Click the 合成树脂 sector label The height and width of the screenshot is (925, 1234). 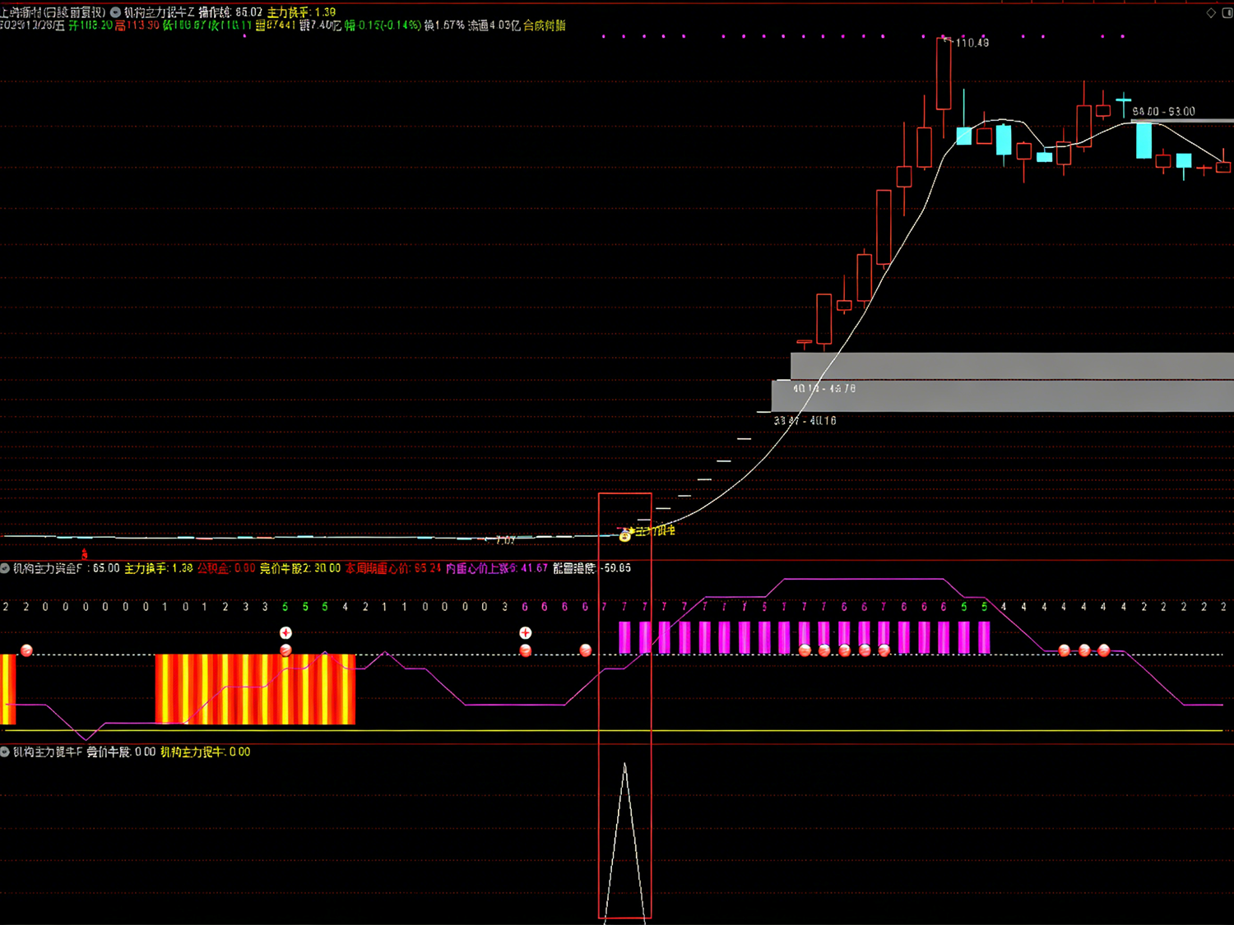click(545, 25)
